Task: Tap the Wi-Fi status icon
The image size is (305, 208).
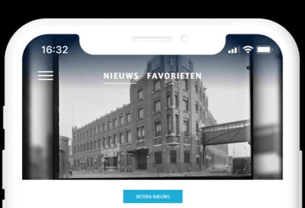Action: [248, 50]
